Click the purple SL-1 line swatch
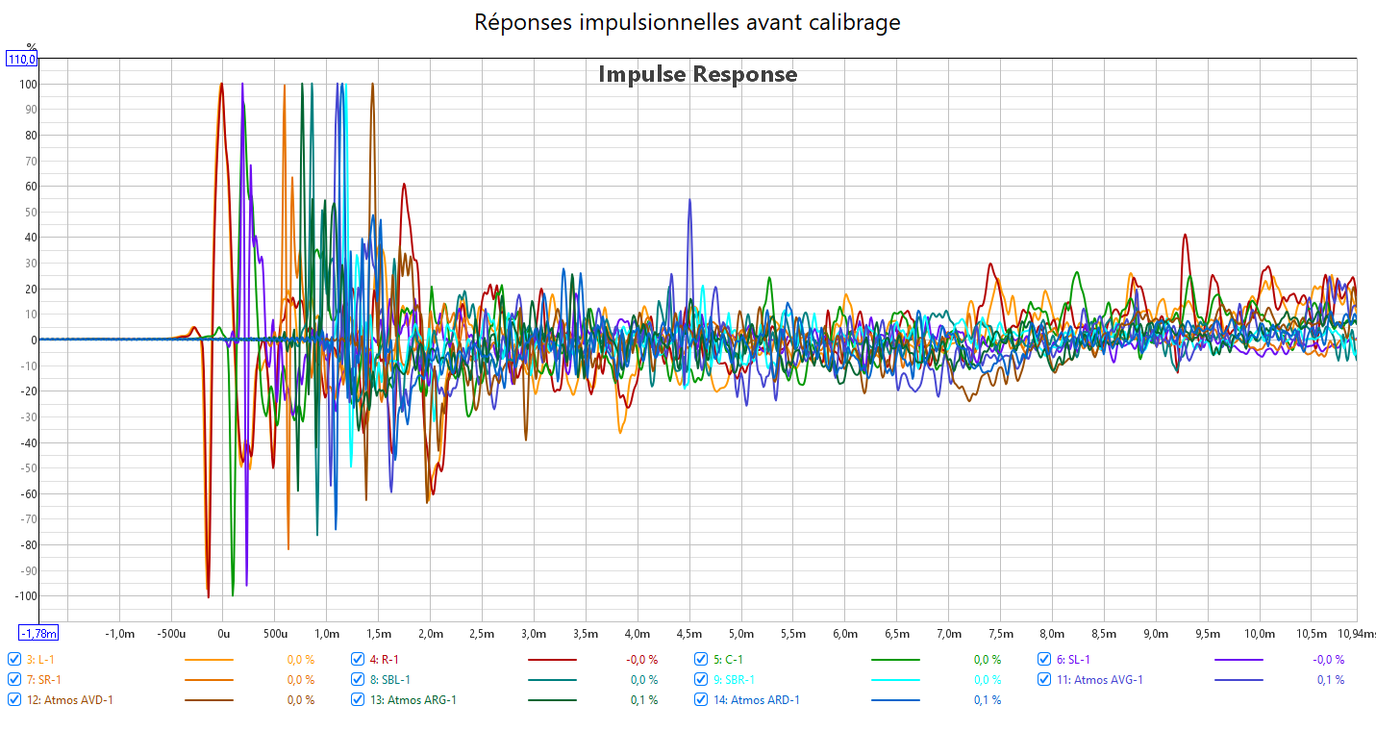This screenshot has width=1376, height=731. [x=1238, y=661]
